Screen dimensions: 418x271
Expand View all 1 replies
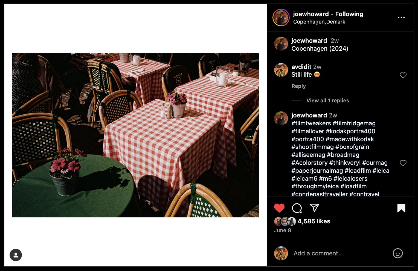pyautogui.click(x=328, y=100)
